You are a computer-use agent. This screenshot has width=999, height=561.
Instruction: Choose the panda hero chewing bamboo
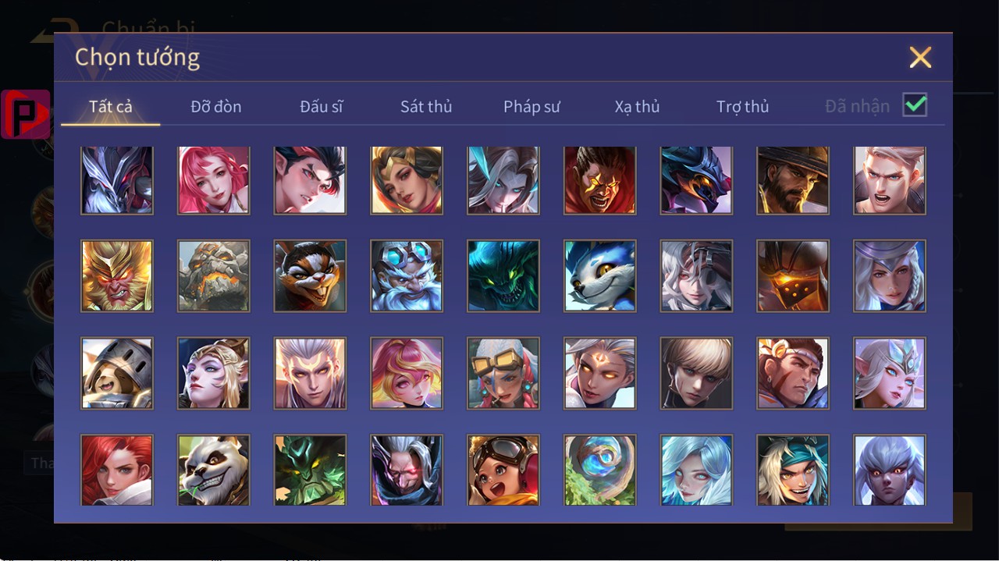point(214,470)
